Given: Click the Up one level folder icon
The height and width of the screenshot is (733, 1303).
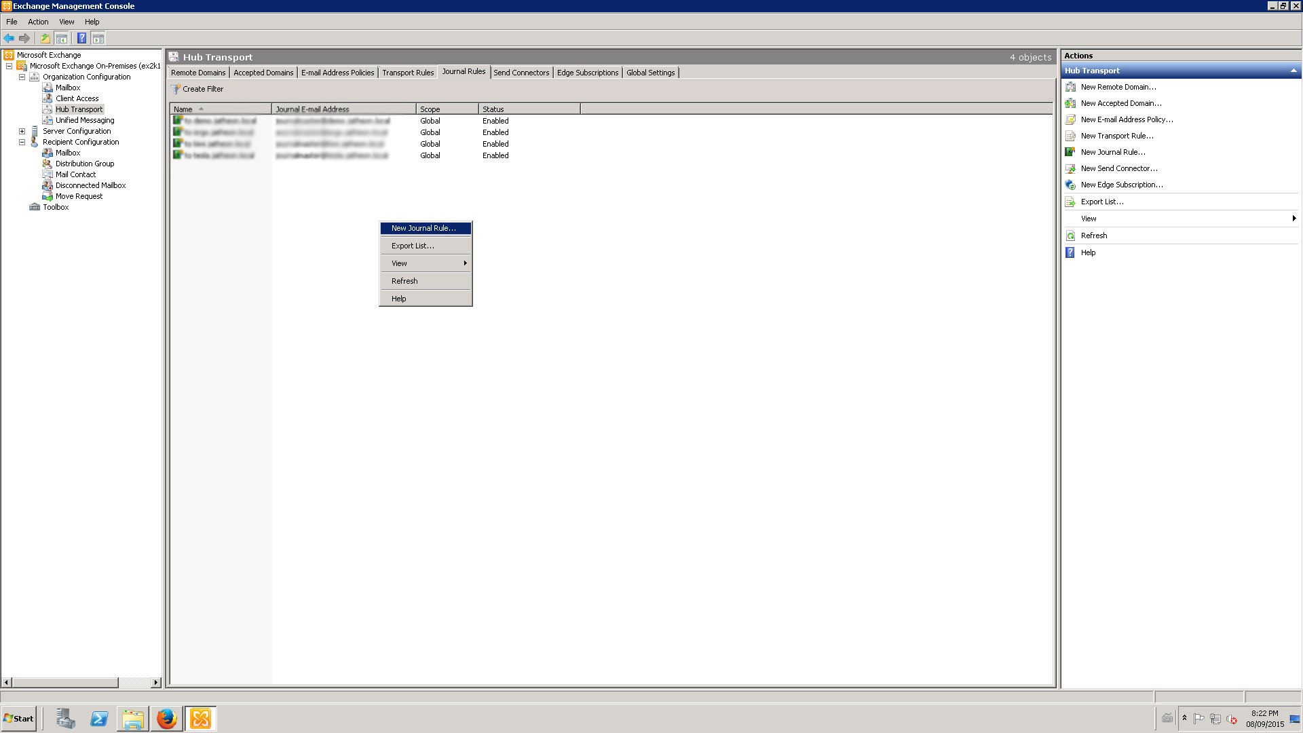Looking at the screenshot, I should (x=45, y=39).
